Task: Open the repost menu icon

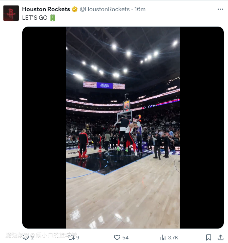Action: (71, 237)
